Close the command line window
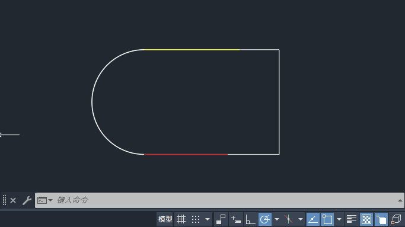 (13, 200)
